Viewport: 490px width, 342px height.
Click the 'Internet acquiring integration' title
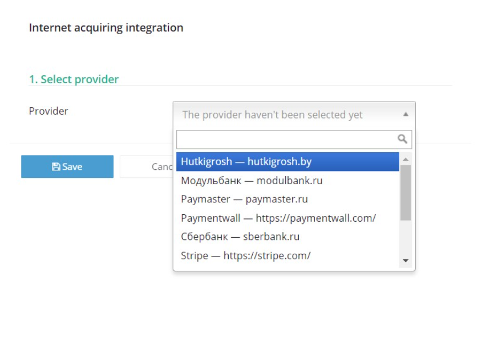coord(106,28)
